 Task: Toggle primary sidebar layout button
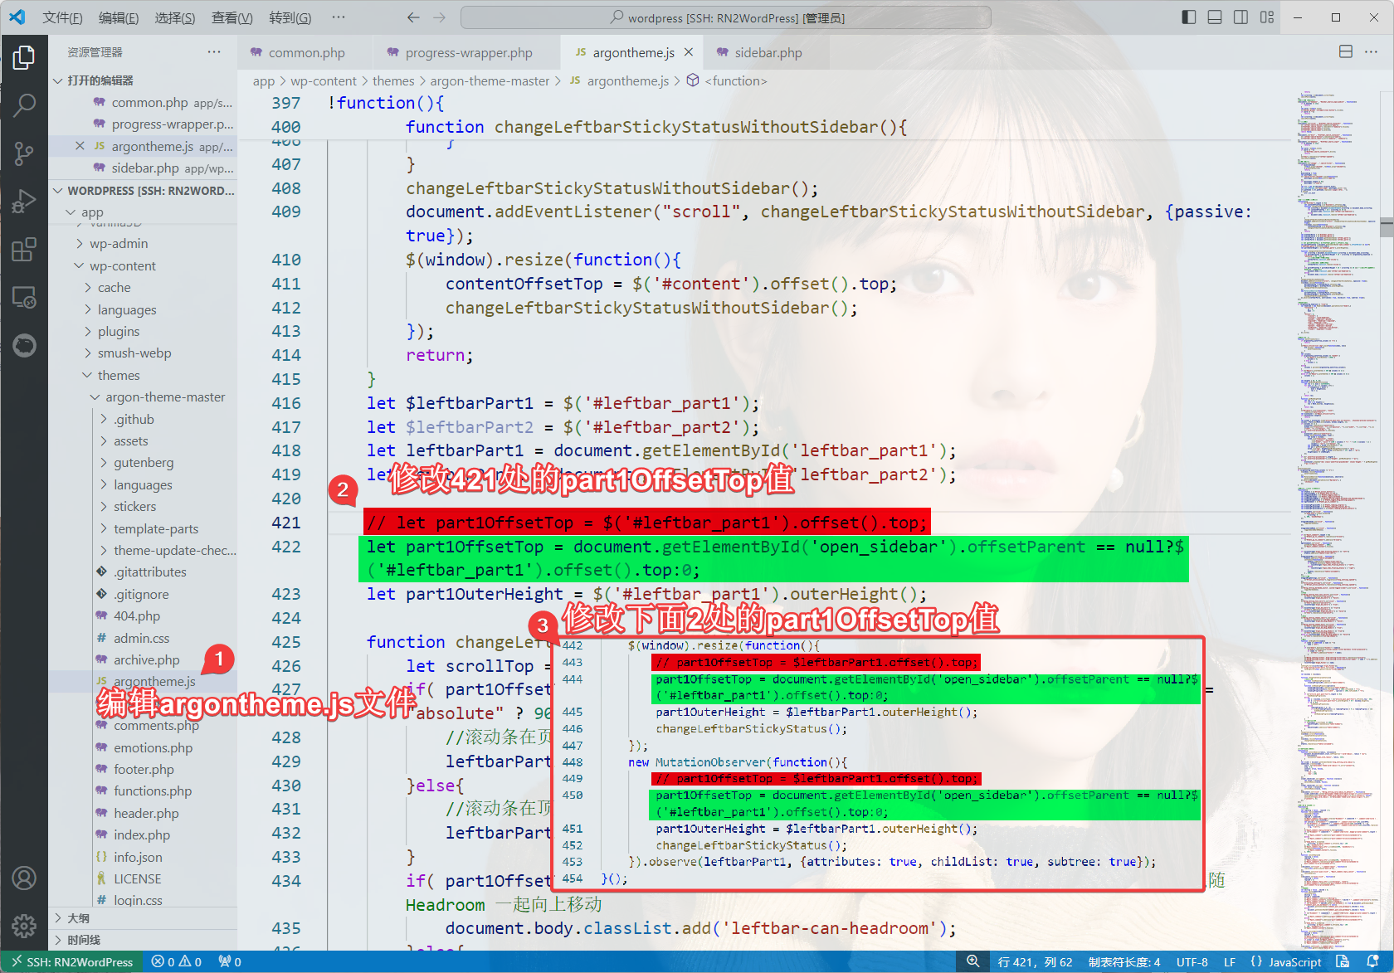tap(1188, 17)
